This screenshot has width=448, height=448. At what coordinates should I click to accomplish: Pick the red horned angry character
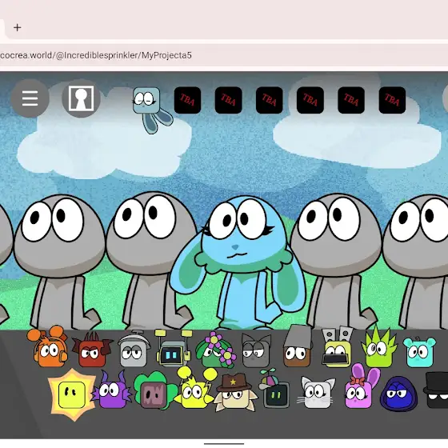click(92, 350)
